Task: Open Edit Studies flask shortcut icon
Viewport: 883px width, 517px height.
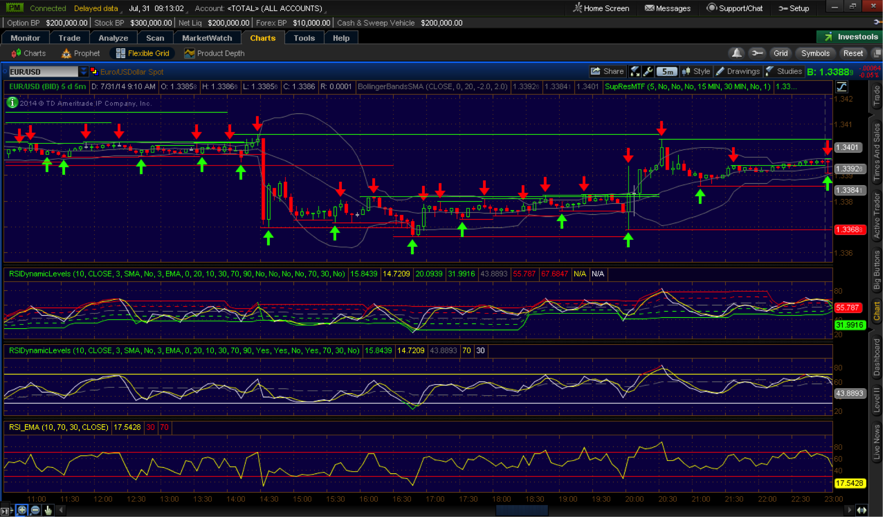Action: (635, 71)
